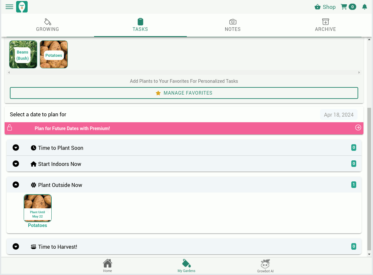Switch to the Notes tab
This screenshot has width=373, height=275.
click(233, 25)
